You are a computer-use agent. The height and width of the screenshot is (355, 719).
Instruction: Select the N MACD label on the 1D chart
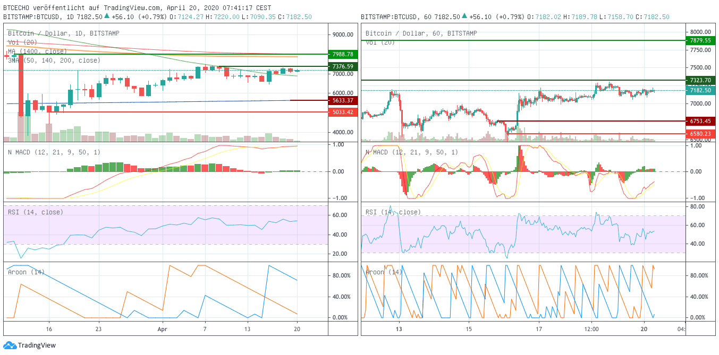[x=54, y=152]
